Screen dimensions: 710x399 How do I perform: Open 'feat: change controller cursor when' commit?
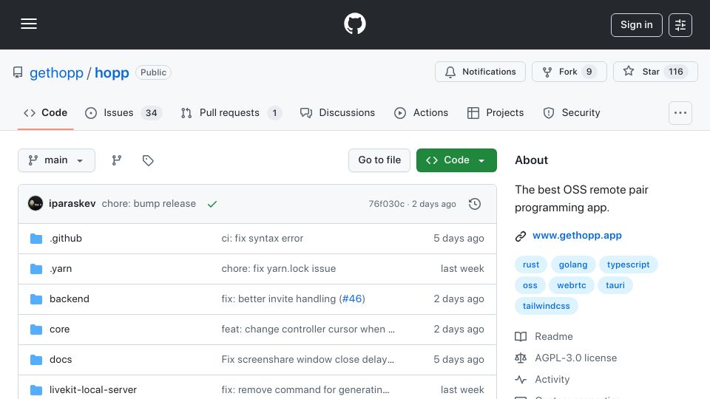pos(308,330)
